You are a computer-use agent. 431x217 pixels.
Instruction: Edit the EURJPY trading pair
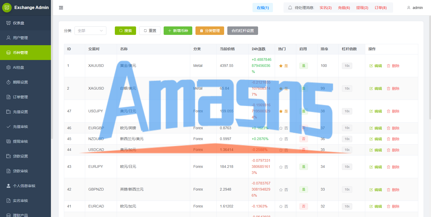pyautogui.click(x=376, y=167)
